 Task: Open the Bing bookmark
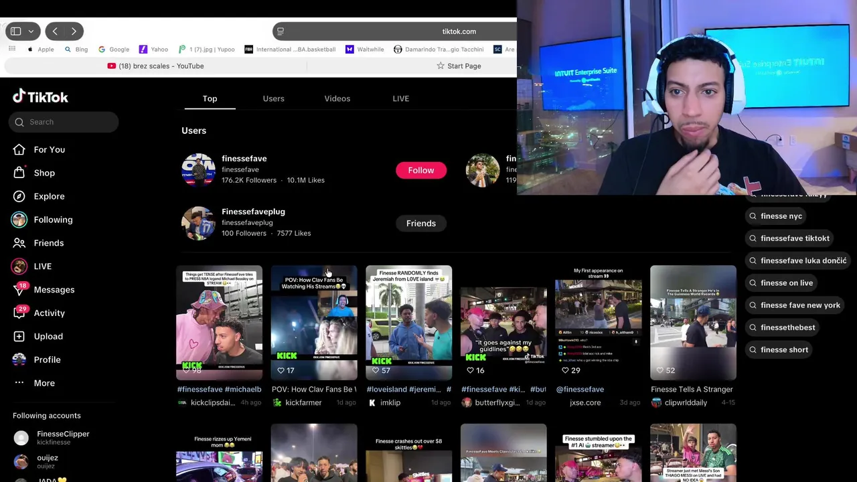click(x=76, y=49)
